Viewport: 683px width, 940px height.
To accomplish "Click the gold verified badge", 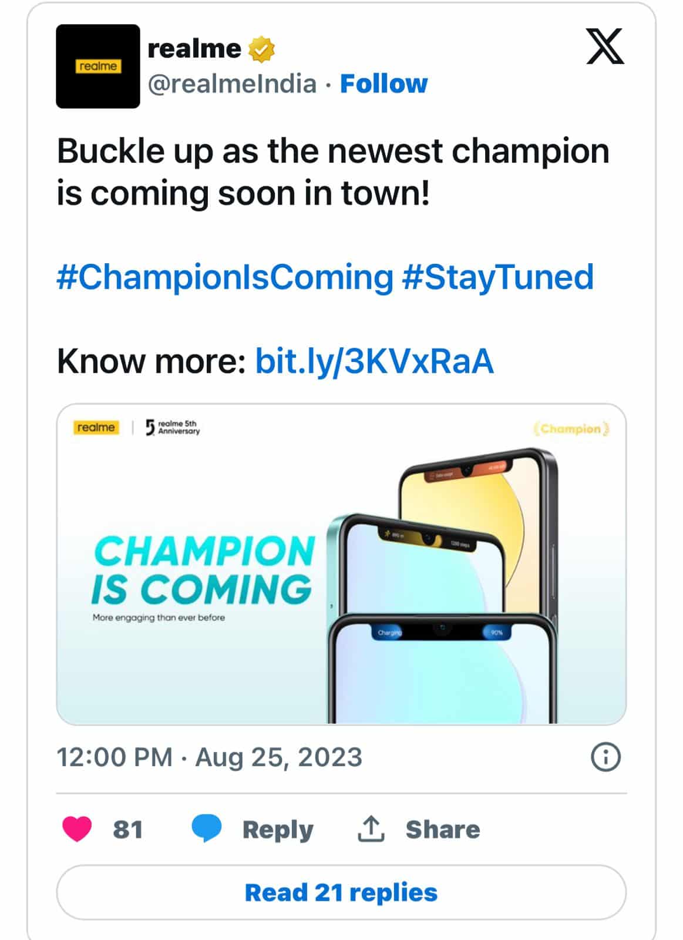I will [x=262, y=49].
